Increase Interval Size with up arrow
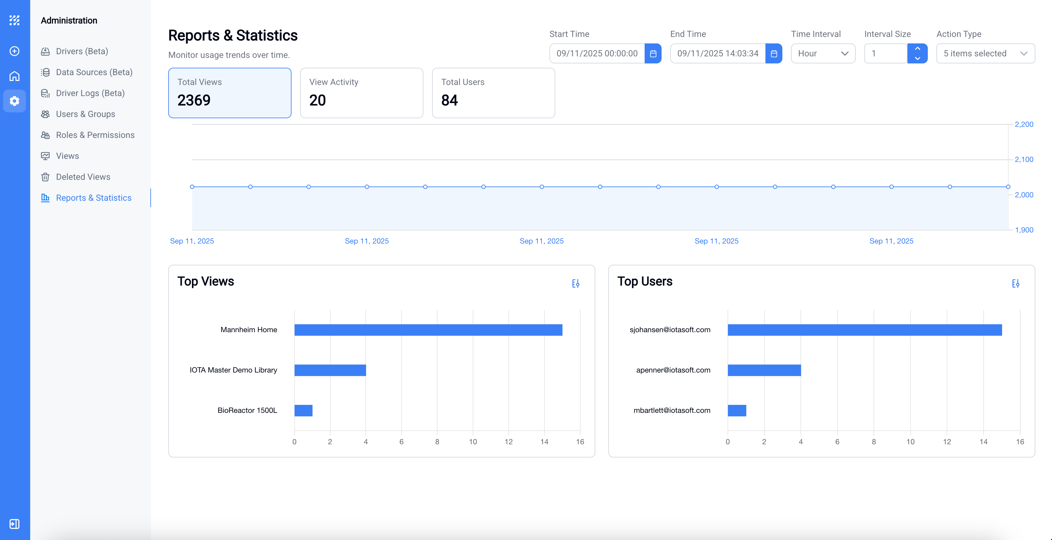This screenshot has height=540, width=1052. [x=917, y=49]
